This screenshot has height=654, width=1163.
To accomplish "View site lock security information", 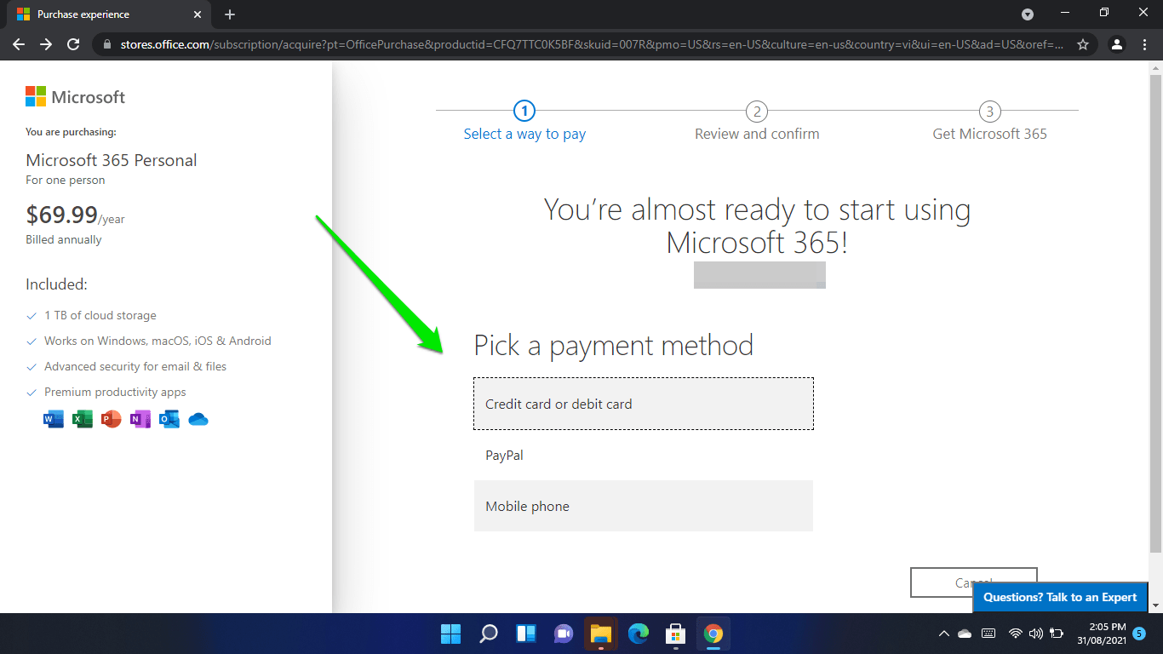I will (107, 44).
